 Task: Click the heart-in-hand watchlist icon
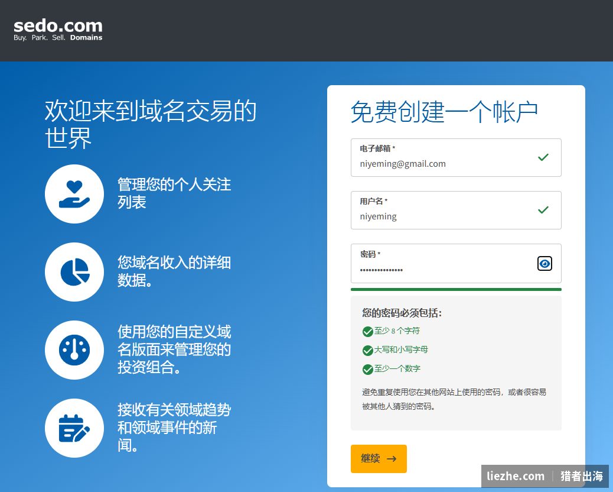(74, 194)
